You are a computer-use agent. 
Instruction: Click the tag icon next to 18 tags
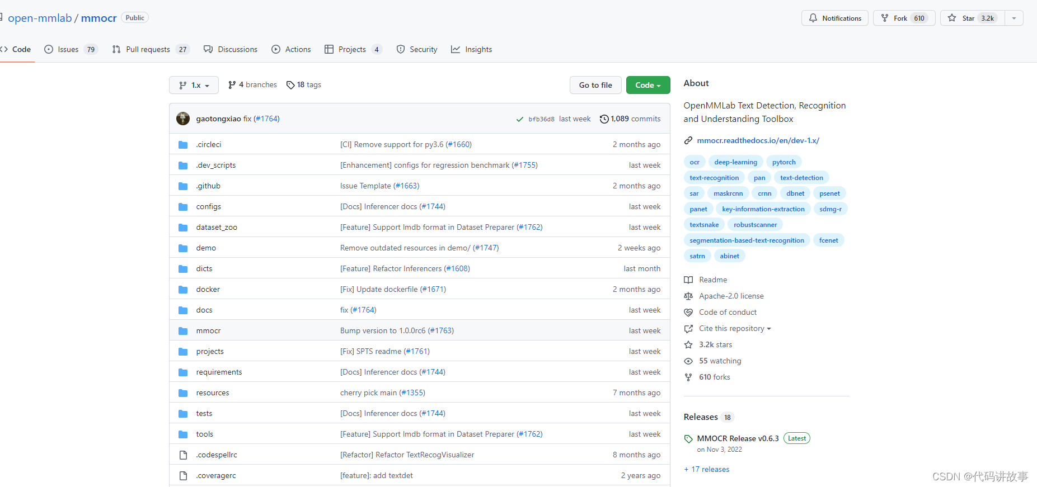click(x=290, y=85)
